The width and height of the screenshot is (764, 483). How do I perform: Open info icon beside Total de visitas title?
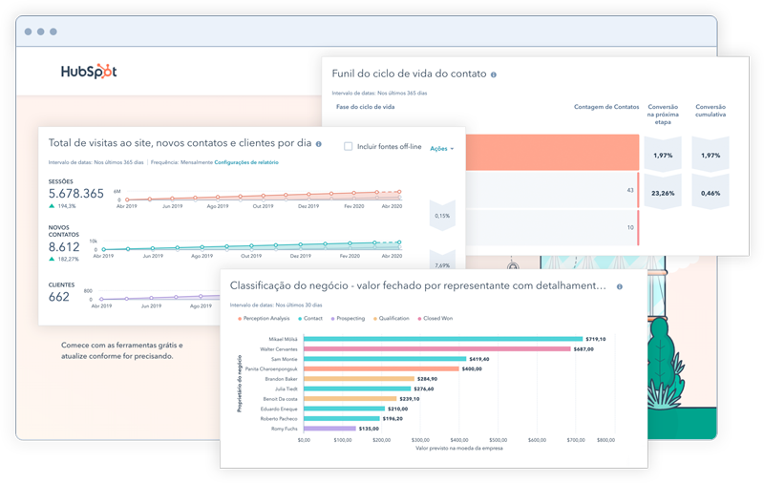tap(319, 144)
